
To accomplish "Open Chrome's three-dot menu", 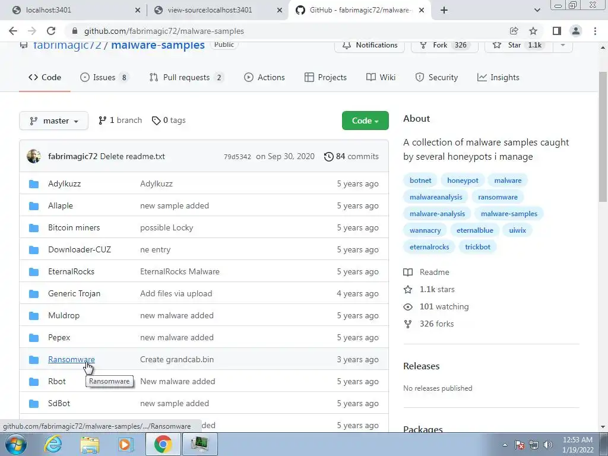I will [x=595, y=31].
